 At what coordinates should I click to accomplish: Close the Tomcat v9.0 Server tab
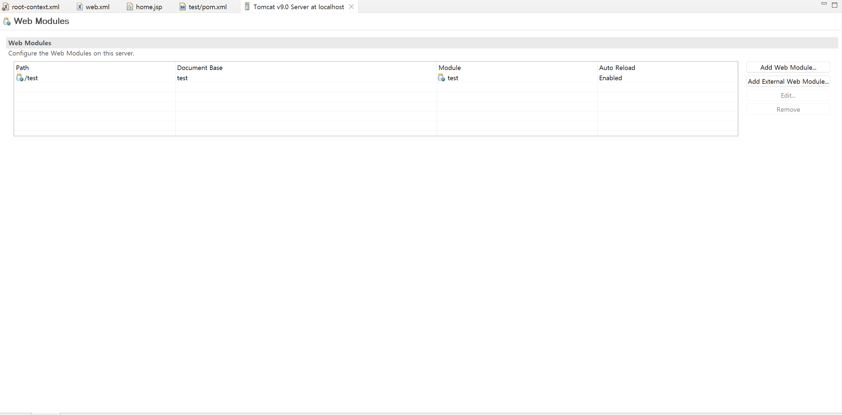point(351,6)
